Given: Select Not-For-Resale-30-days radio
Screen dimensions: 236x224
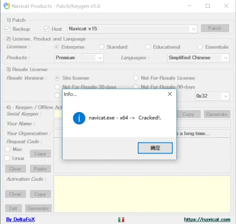Looking at the screenshot, I should coord(57,87).
